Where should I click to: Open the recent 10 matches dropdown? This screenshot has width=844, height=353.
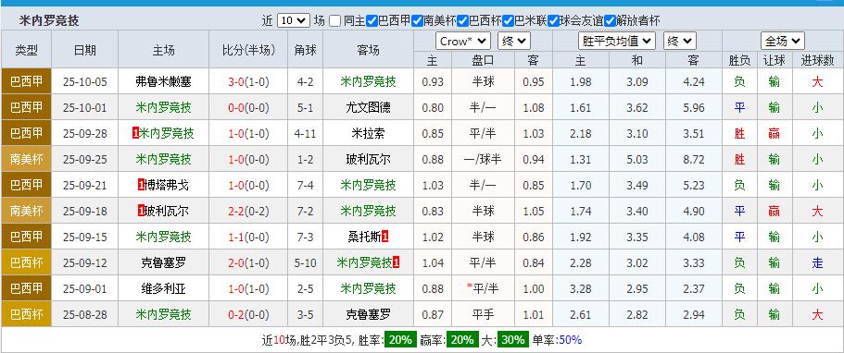point(294,21)
